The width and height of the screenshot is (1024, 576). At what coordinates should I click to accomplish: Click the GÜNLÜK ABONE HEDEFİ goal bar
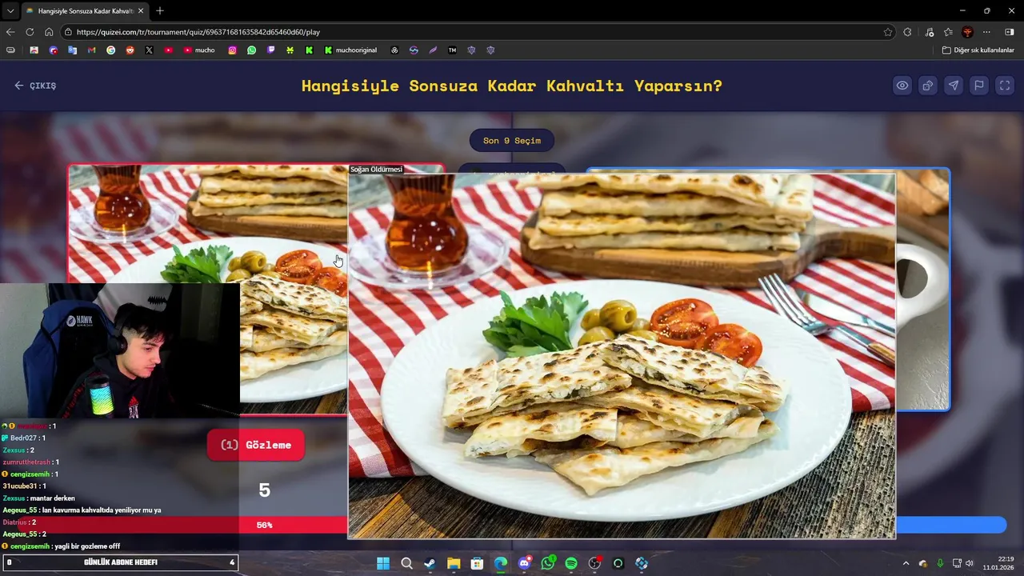point(120,562)
